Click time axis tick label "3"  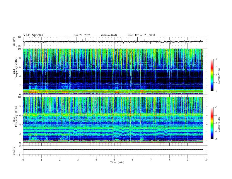click(x=78, y=160)
